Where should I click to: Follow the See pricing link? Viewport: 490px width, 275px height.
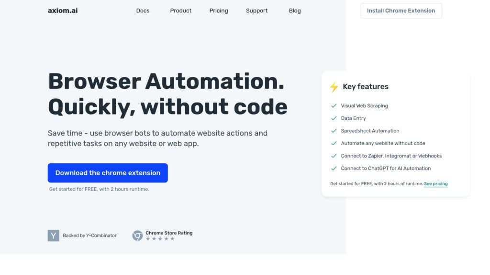click(x=435, y=184)
